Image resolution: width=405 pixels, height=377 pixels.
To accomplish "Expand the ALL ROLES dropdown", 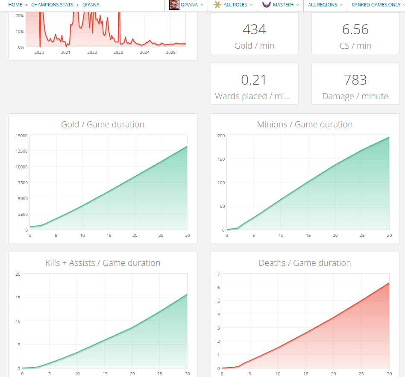I will click(x=232, y=5).
